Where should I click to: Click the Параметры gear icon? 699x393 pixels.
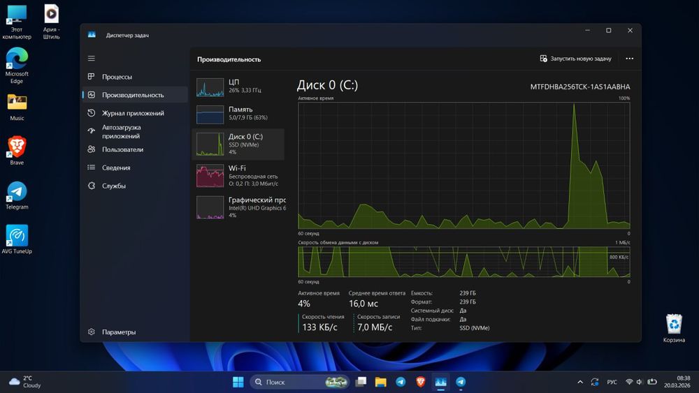92,332
